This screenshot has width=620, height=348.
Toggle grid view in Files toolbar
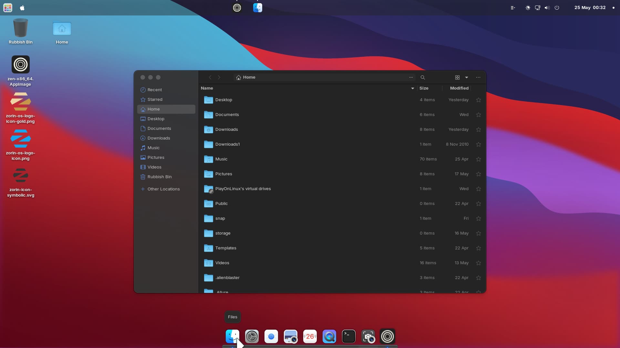click(457, 77)
